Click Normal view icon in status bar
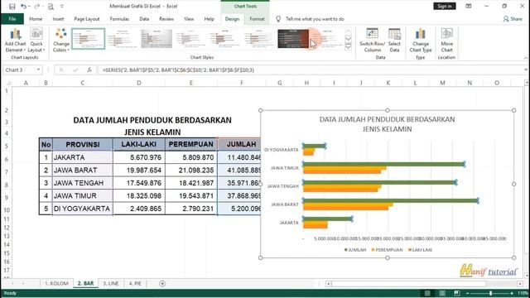Screen dimensions: 530x298 (427, 293)
